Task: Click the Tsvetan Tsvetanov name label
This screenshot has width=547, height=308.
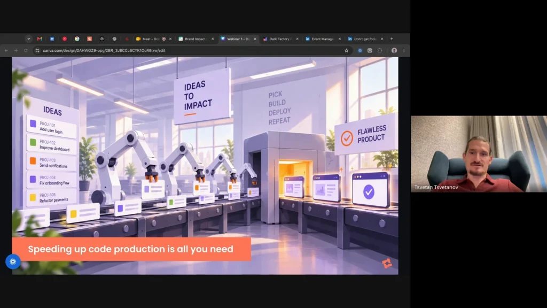Action: point(436,187)
